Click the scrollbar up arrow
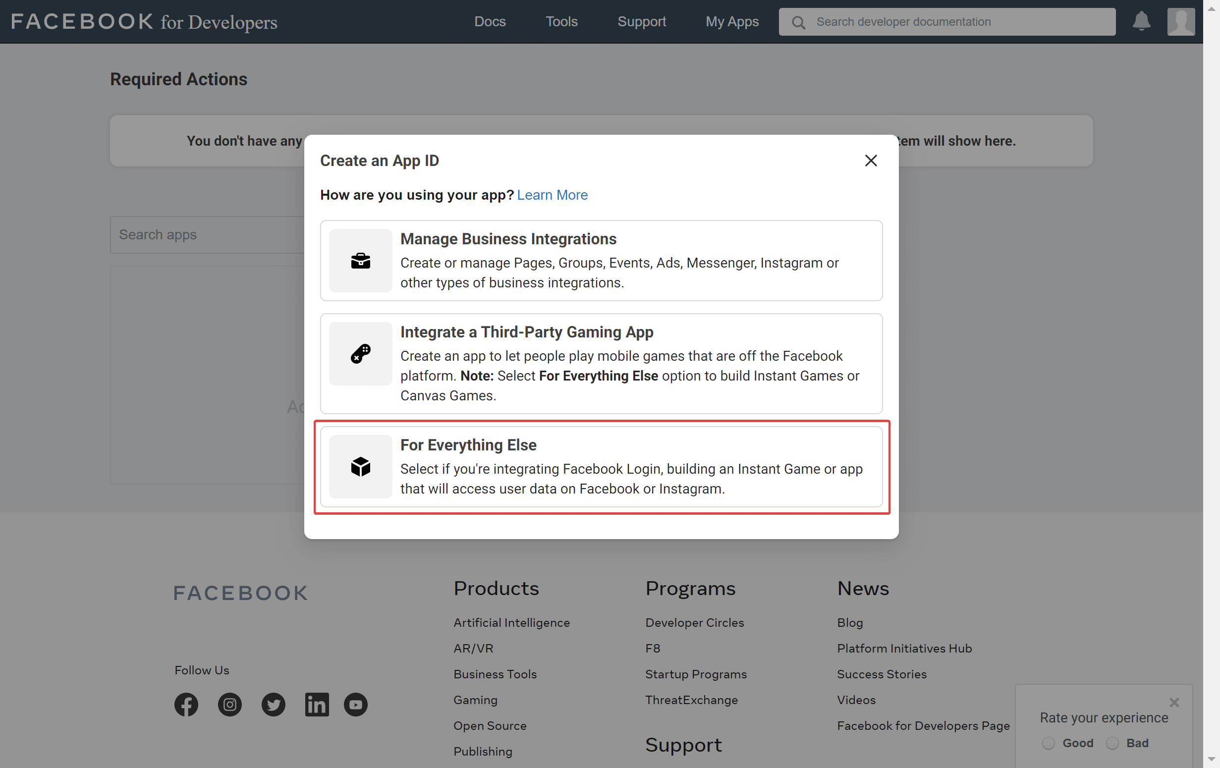The image size is (1220, 768). 1212,8
